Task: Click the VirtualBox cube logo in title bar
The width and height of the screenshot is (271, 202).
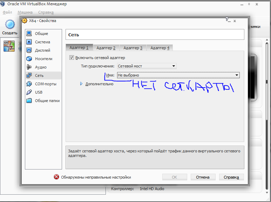Action: pos(2,3)
